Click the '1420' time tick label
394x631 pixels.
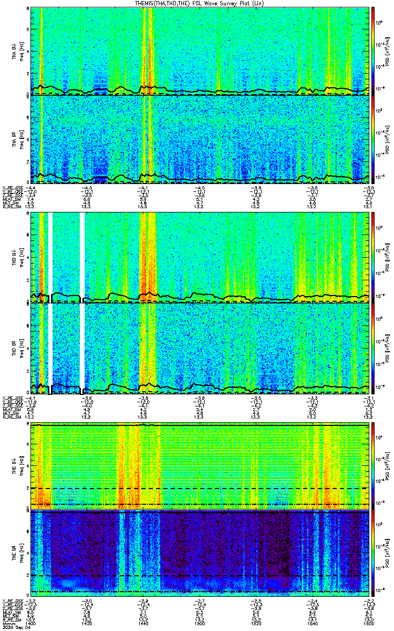click(87, 623)
